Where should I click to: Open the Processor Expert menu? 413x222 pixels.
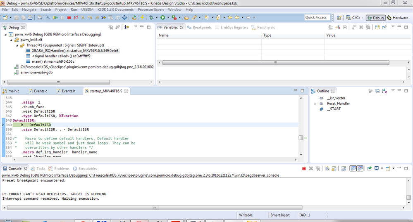[150, 9]
